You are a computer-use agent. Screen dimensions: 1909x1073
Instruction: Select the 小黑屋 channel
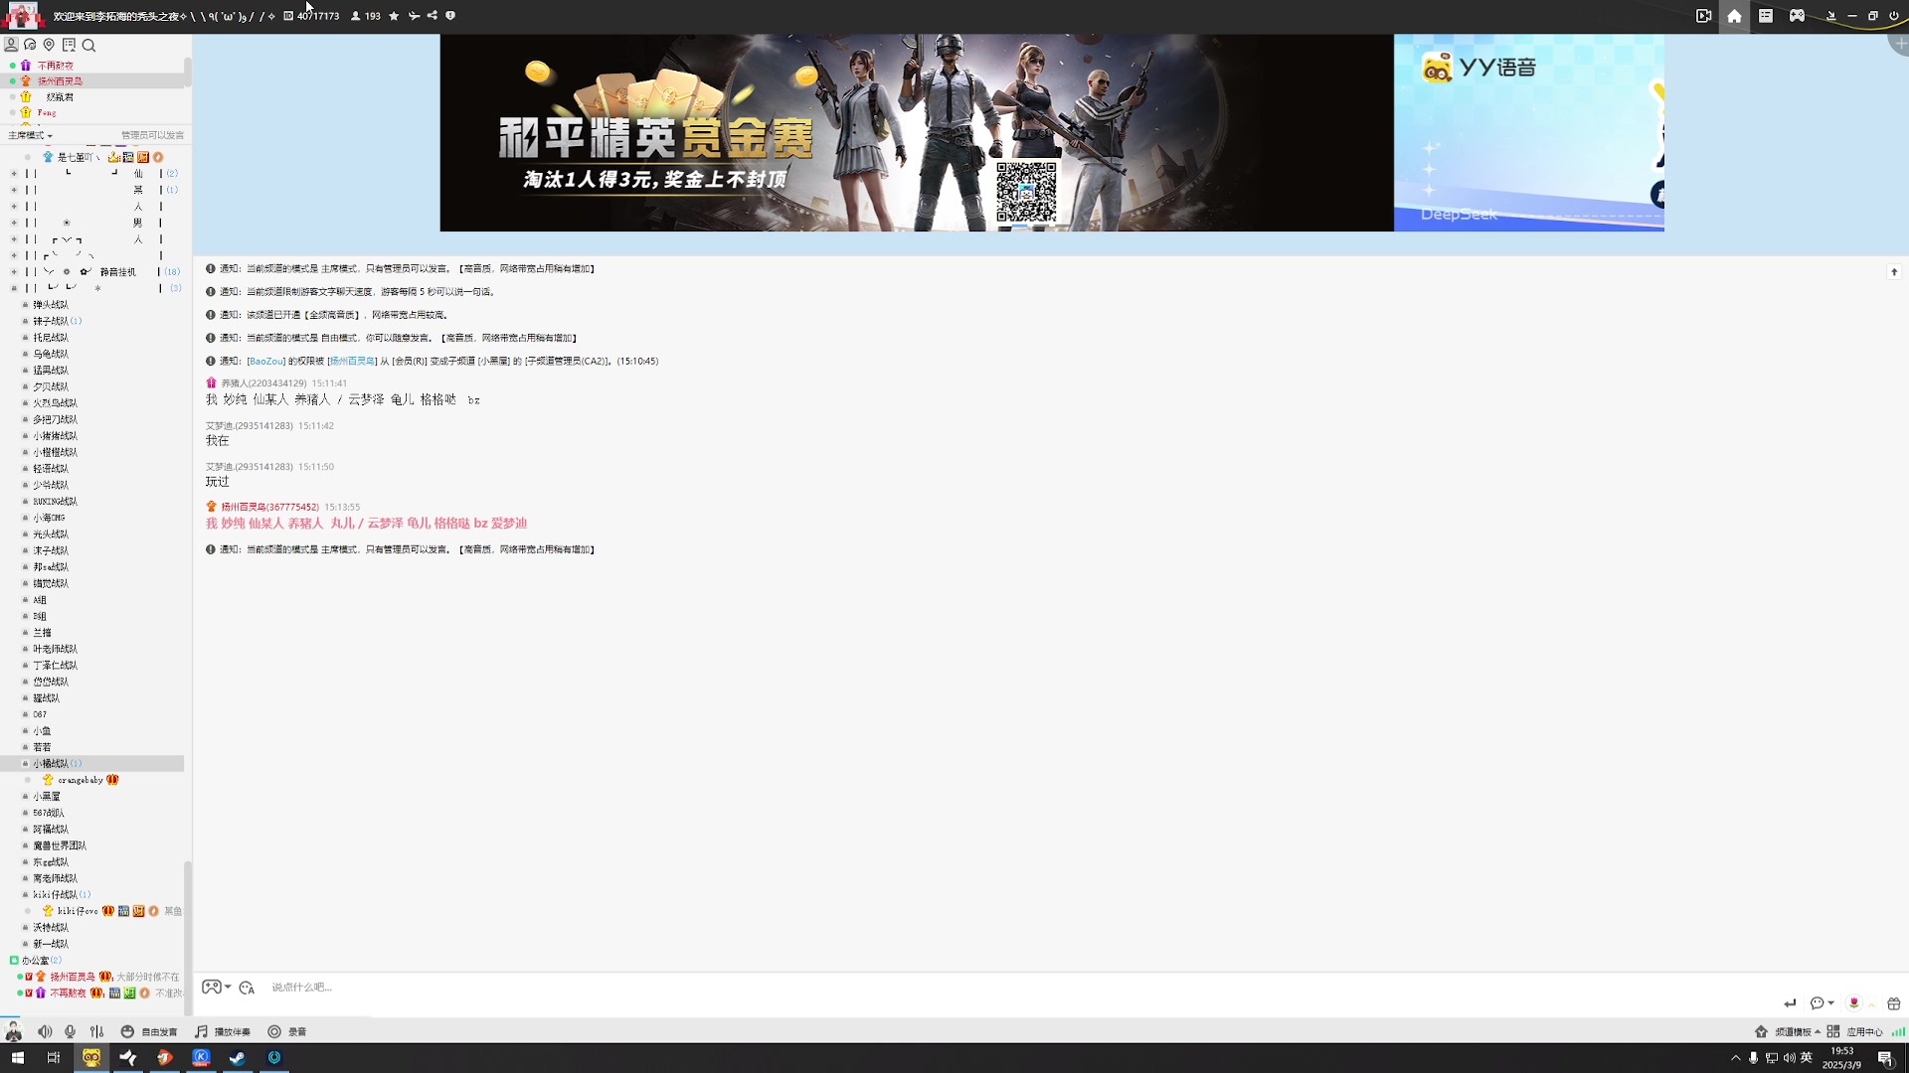(x=47, y=796)
